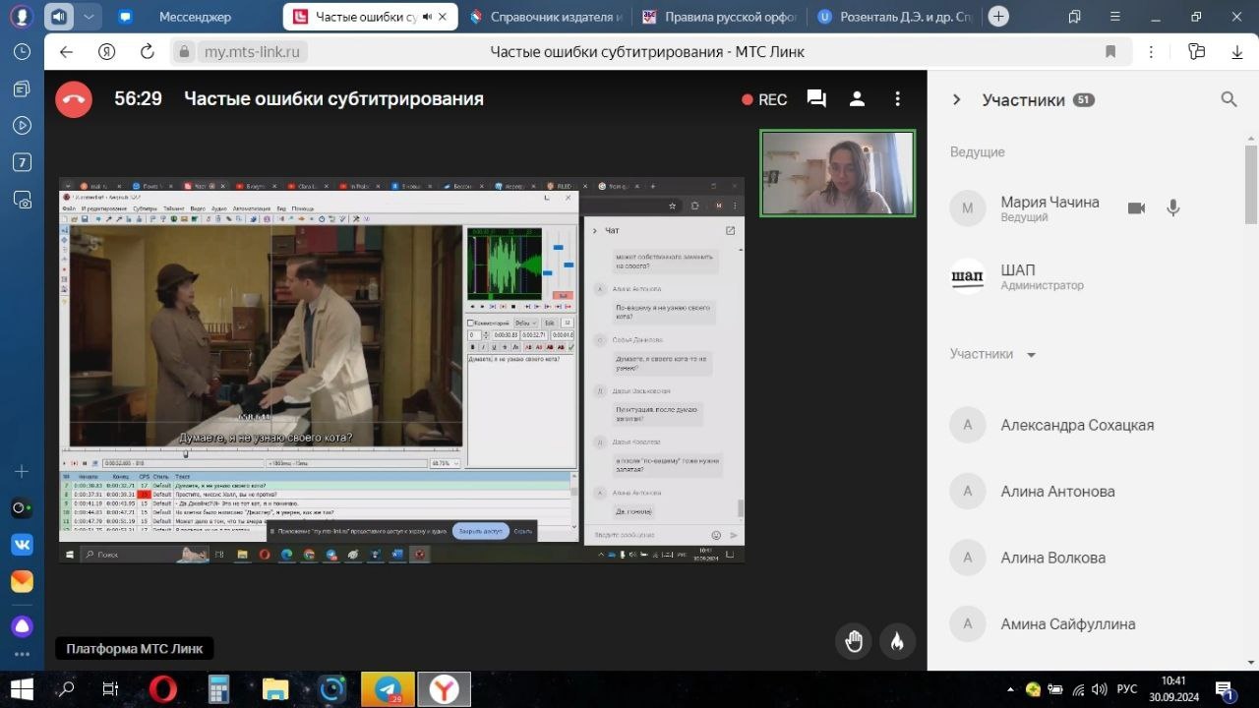Screen dimensions: 1259x708
Task: Expand the Участники list dropdown arrow
Action: pos(1031,355)
